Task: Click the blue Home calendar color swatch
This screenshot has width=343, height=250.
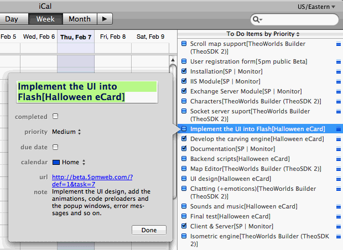Action: (x=56, y=162)
